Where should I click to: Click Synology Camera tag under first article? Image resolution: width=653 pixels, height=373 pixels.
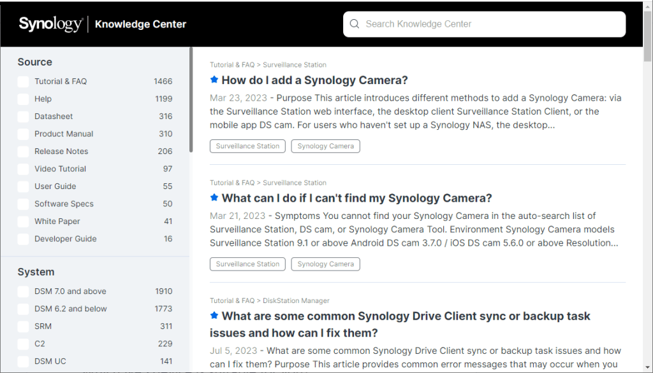click(326, 146)
